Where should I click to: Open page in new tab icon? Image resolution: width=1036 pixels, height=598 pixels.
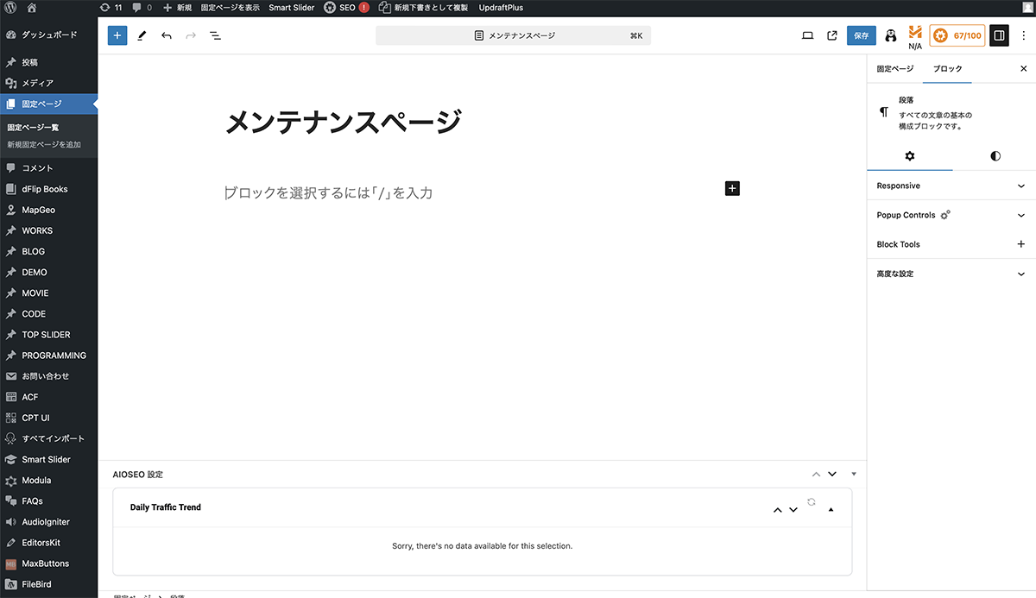coord(832,36)
